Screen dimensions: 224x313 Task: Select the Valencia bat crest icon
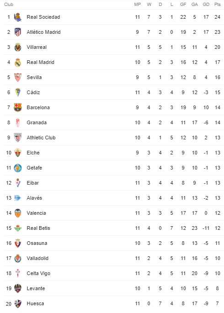point(17,213)
